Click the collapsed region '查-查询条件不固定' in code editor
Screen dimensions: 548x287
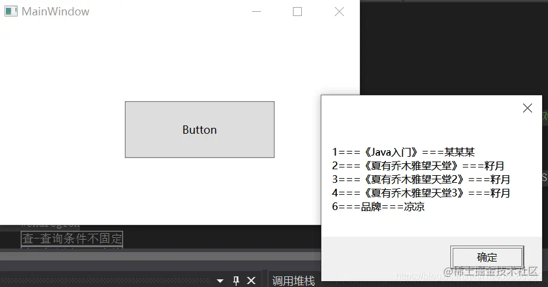coord(72,238)
